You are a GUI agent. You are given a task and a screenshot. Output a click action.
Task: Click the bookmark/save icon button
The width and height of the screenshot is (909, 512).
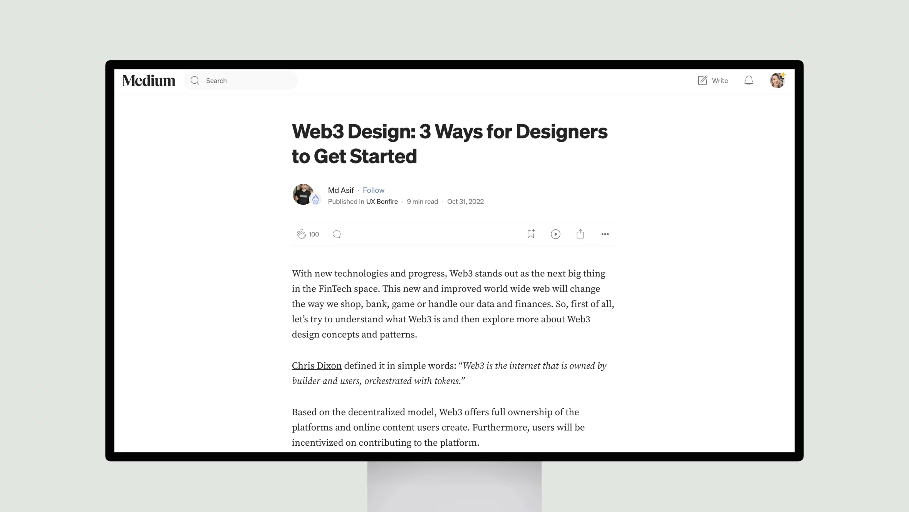531,233
